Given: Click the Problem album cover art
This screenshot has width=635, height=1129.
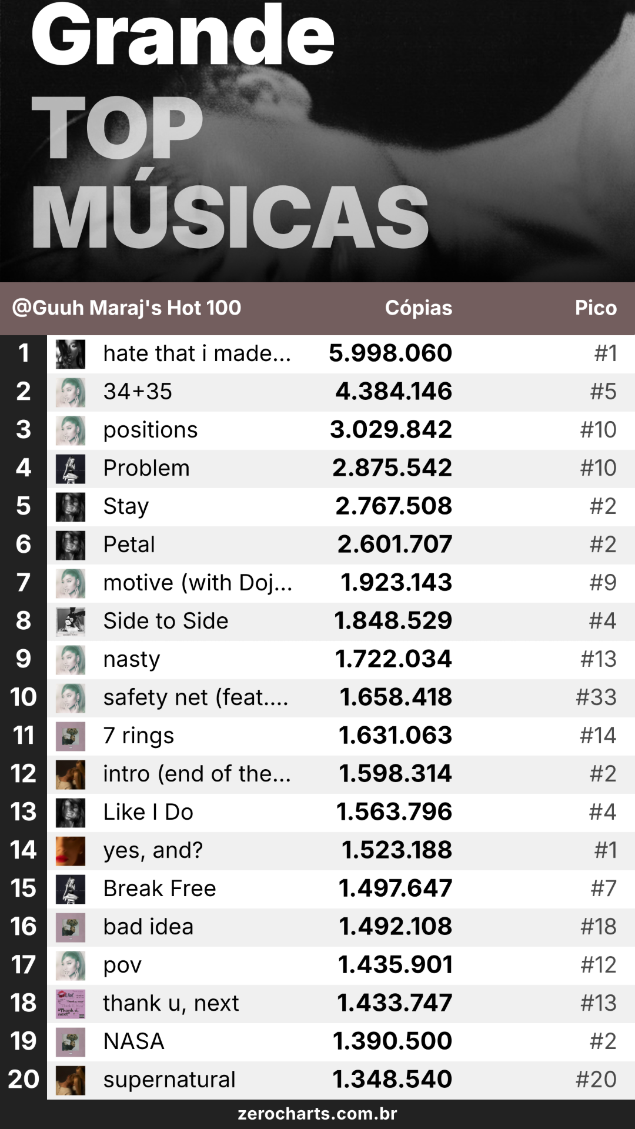Looking at the screenshot, I should pos(71,469).
